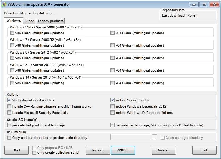Image resolution: width=221 pixels, height=159 pixels.
Task: Click the Repository info label
Action: (x=173, y=10)
